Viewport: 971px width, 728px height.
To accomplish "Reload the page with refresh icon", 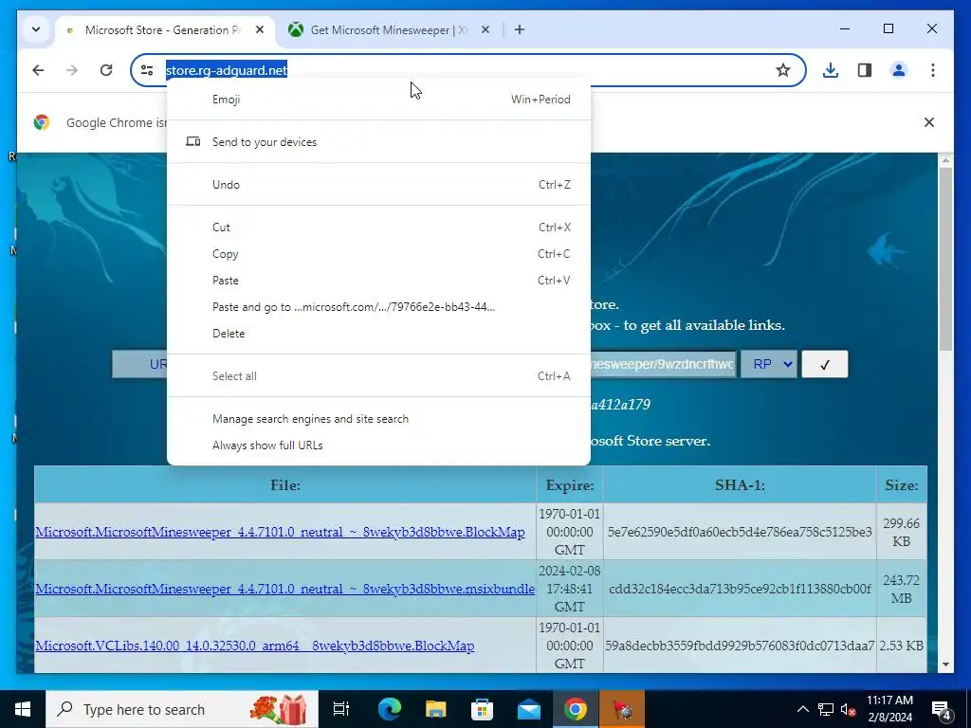I will point(106,70).
